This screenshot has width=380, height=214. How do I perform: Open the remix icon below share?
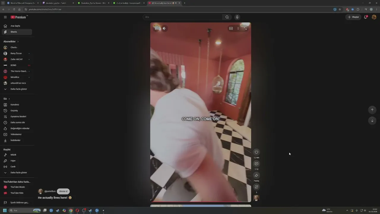click(x=256, y=187)
